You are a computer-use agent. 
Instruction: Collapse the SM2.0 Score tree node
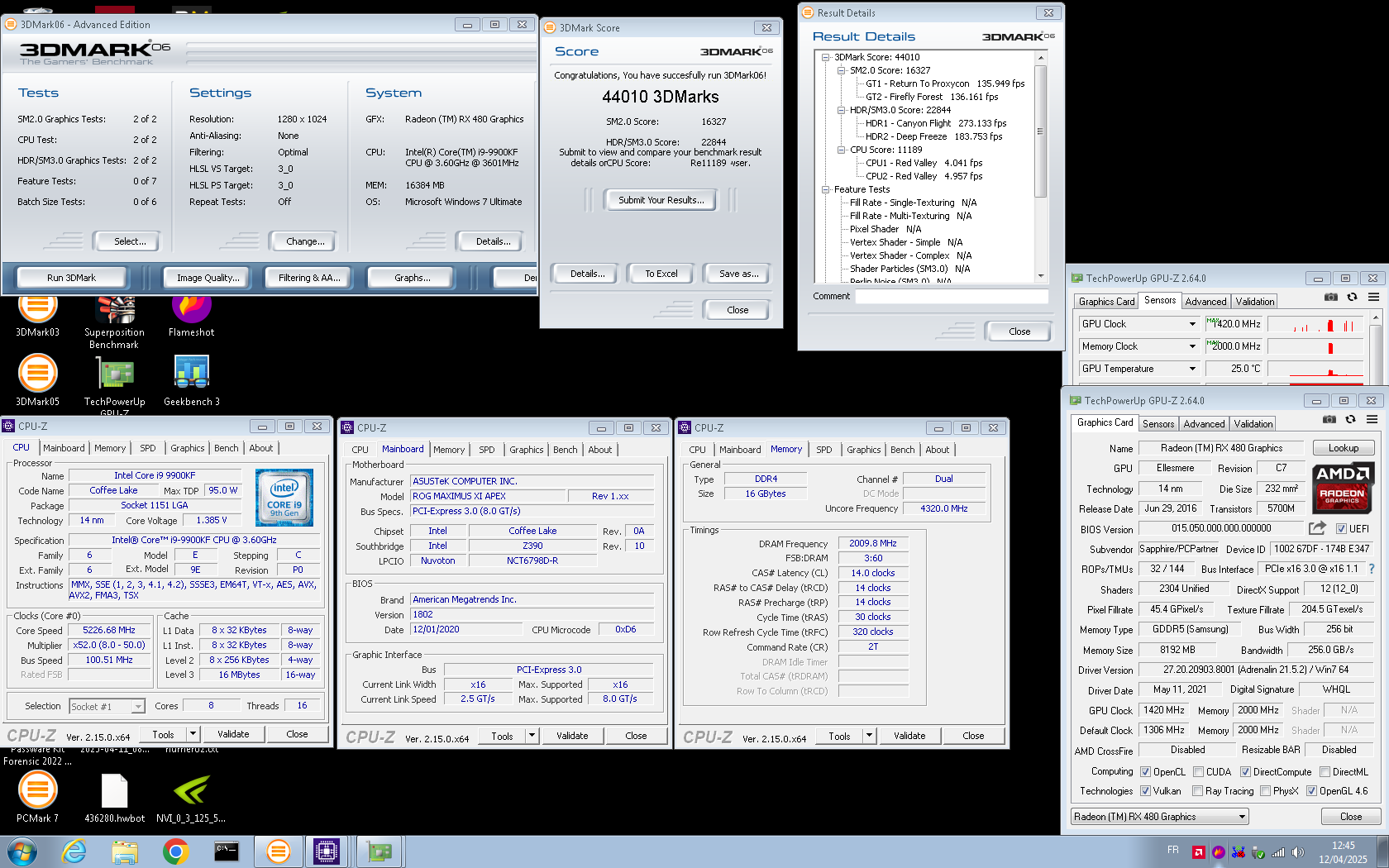[842, 70]
